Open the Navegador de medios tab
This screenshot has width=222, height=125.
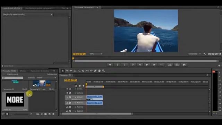point(40,71)
